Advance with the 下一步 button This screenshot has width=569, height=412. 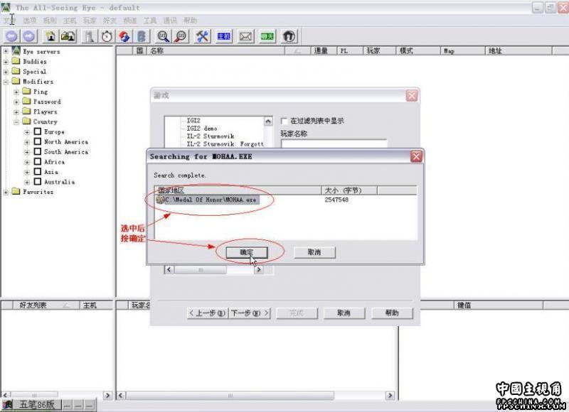coord(250,313)
